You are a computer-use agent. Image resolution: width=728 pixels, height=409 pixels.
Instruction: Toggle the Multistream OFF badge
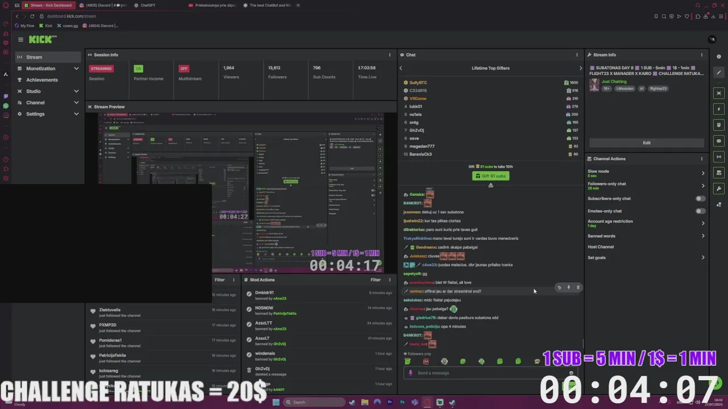tap(183, 69)
